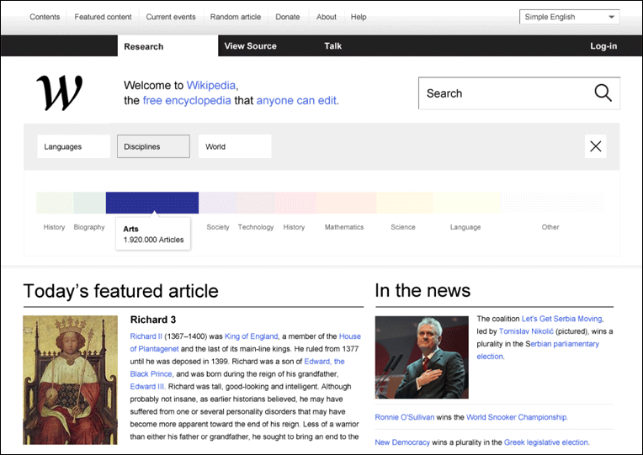Open the Help page
This screenshot has height=455, width=643.
(359, 17)
